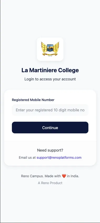Click the left edge of the Continue button
This screenshot has height=223, width=100.
click(13, 128)
